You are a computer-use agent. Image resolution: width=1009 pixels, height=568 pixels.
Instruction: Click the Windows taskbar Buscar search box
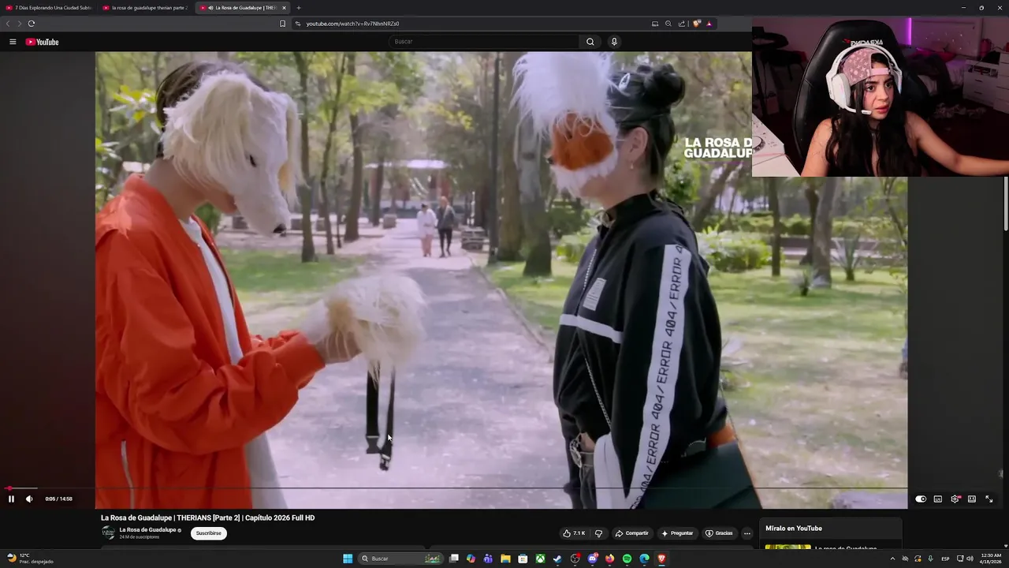coord(401,559)
